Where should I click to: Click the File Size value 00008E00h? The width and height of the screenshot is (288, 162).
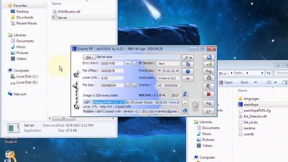pyautogui.click(x=112, y=85)
